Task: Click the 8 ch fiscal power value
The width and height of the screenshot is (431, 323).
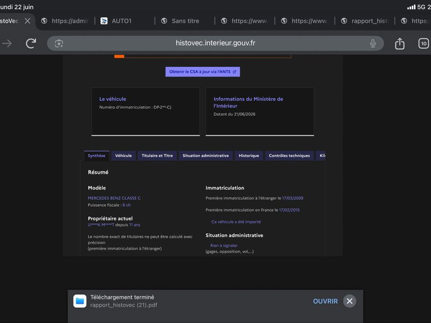Action: [x=127, y=205]
